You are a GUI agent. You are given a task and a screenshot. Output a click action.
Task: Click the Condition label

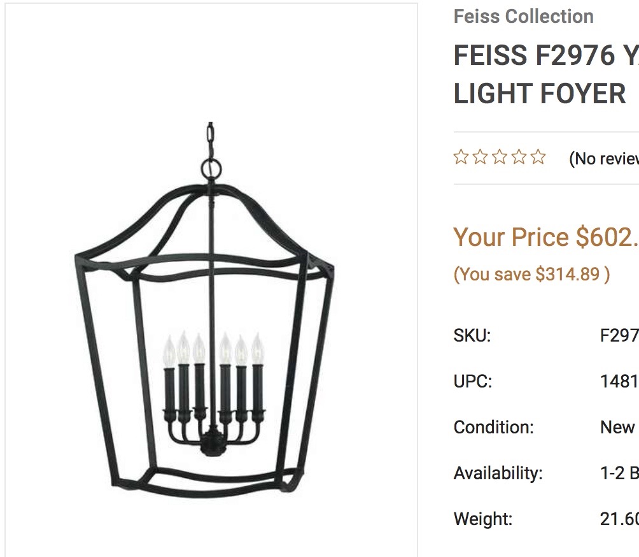(493, 427)
